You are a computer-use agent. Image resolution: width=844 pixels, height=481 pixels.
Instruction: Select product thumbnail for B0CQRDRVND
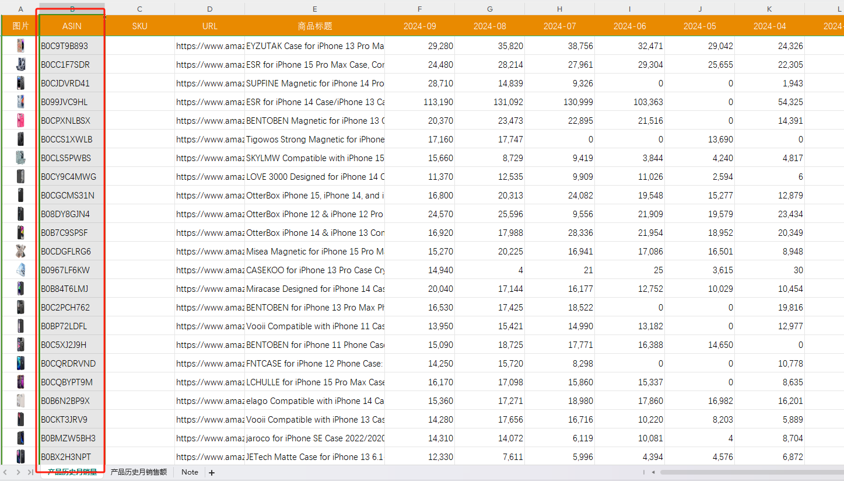coord(21,363)
